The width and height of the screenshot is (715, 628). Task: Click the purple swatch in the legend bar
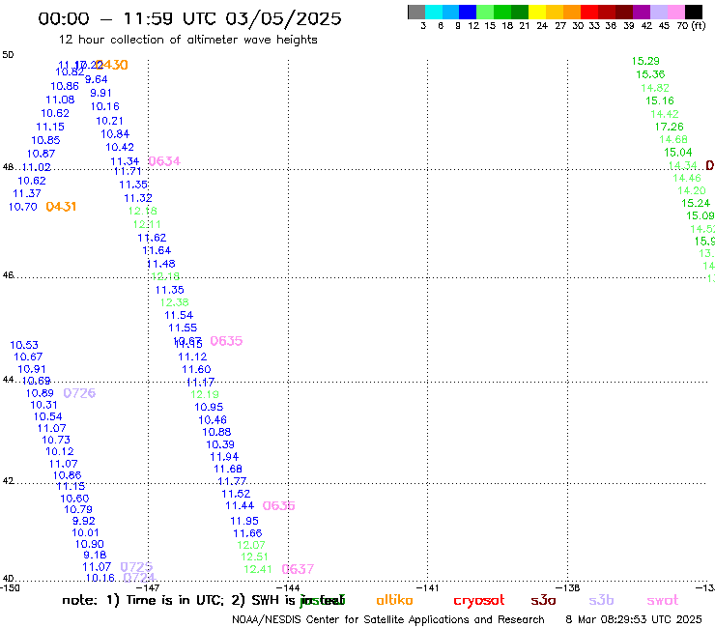(x=642, y=13)
